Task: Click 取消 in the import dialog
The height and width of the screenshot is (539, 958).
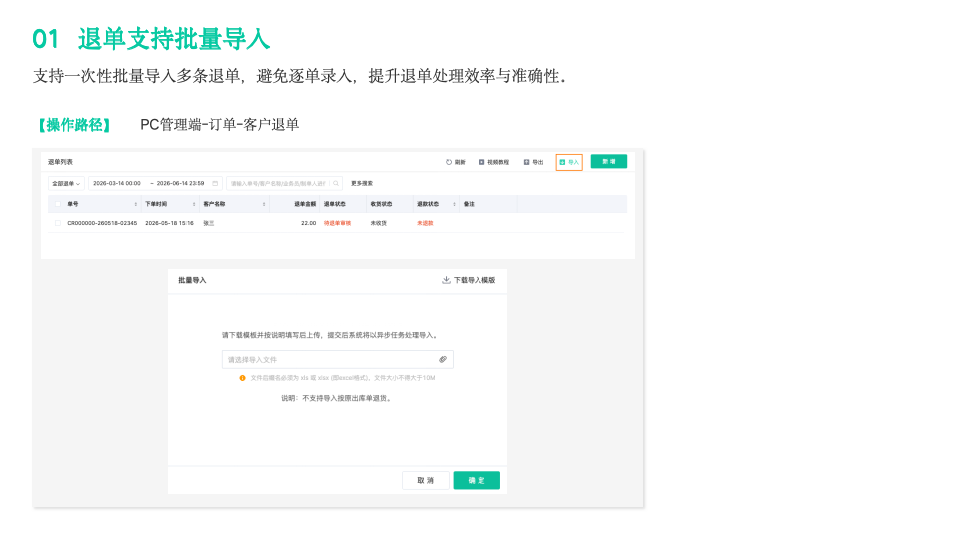Action: [x=426, y=480]
